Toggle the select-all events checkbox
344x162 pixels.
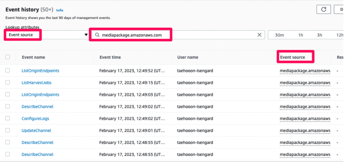(8, 57)
